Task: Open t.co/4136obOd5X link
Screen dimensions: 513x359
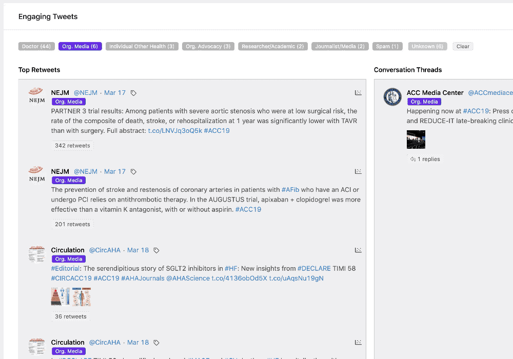Action: [239, 278]
